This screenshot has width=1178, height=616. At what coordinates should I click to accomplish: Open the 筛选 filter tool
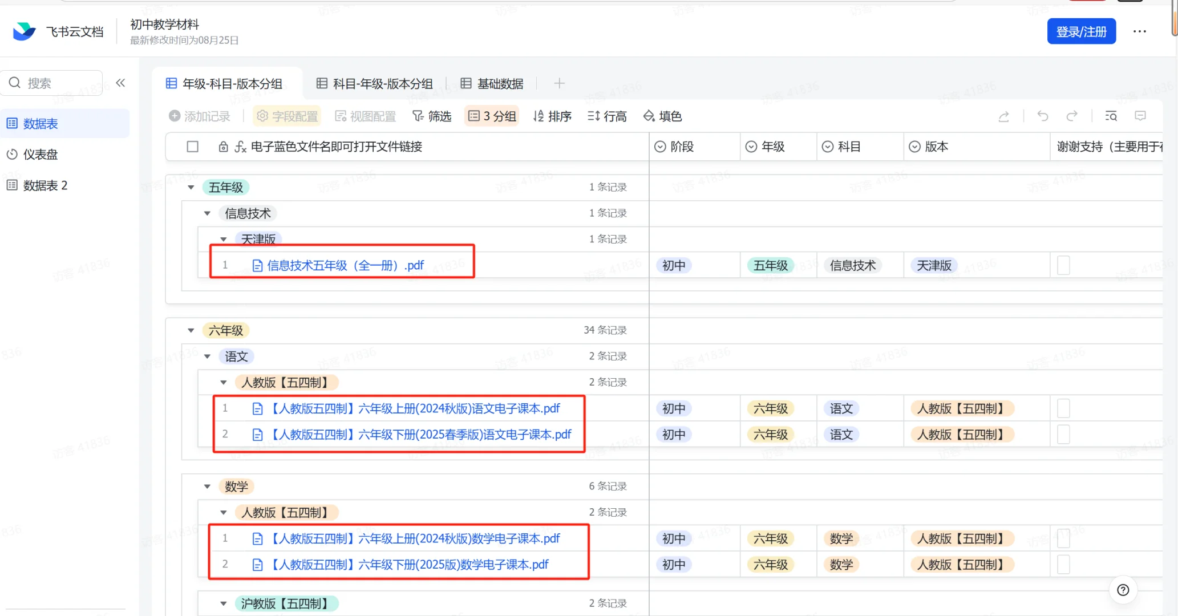pyautogui.click(x=431, y=116)
